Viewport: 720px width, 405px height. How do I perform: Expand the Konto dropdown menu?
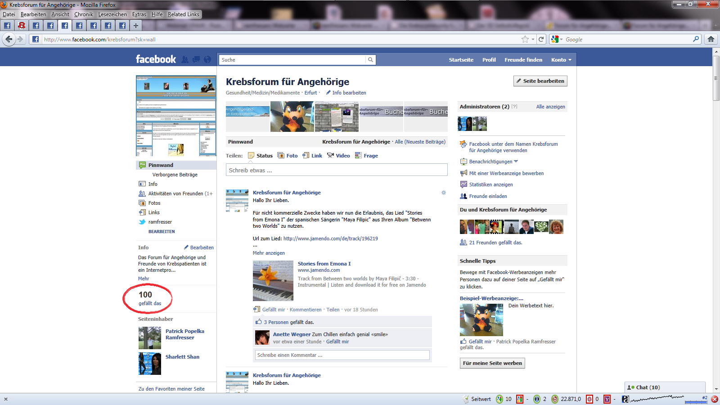tap(561, 60)
